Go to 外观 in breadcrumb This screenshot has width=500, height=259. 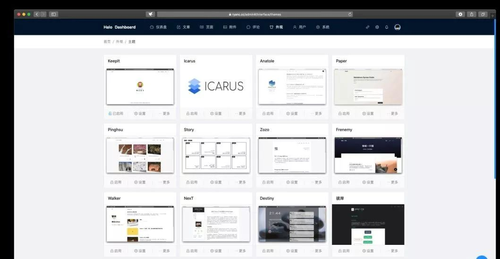pyautogui.click(x=119, y=42)
